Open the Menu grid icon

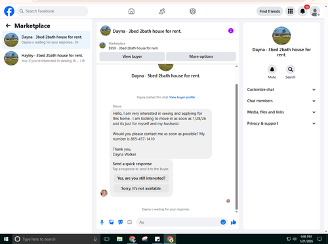(x=290, y=11)
